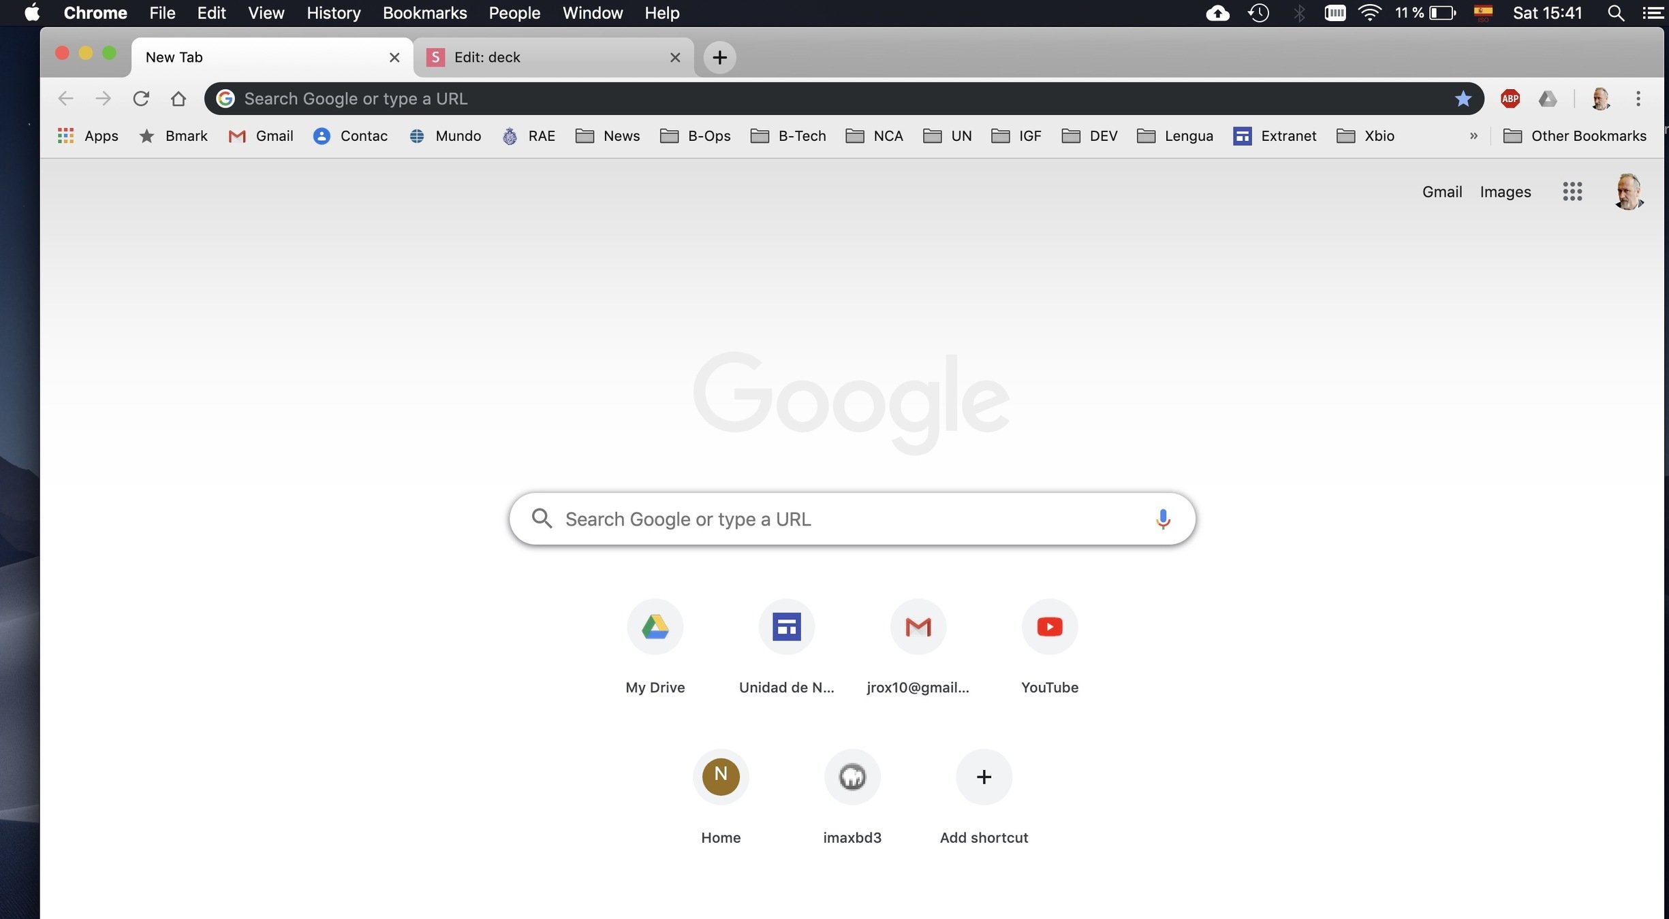The height and width of the screenshot is (919, 1669).
Task: Click the reload page icon
Action: pos(141,99)
